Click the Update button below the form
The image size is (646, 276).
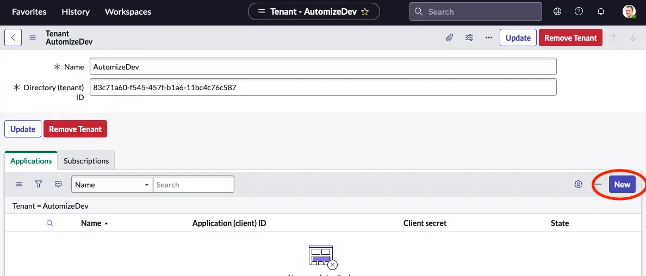(x=23, y=129)
